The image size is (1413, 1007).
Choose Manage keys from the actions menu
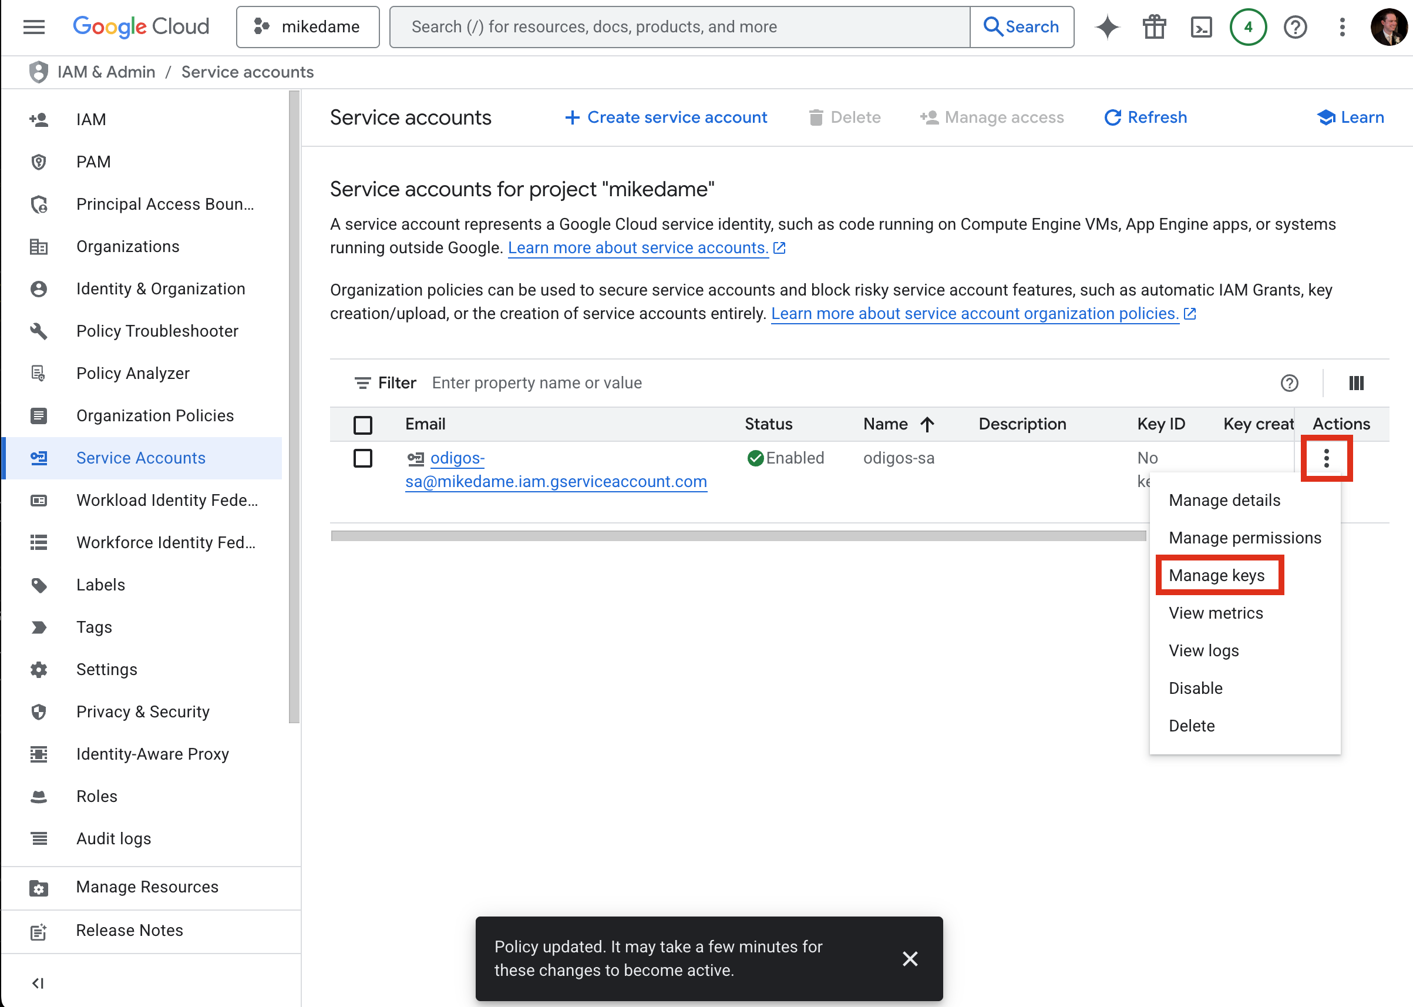click(1216, 575)
